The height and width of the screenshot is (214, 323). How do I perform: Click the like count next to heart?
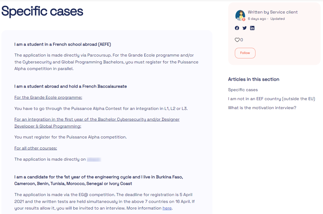[242, 40]
